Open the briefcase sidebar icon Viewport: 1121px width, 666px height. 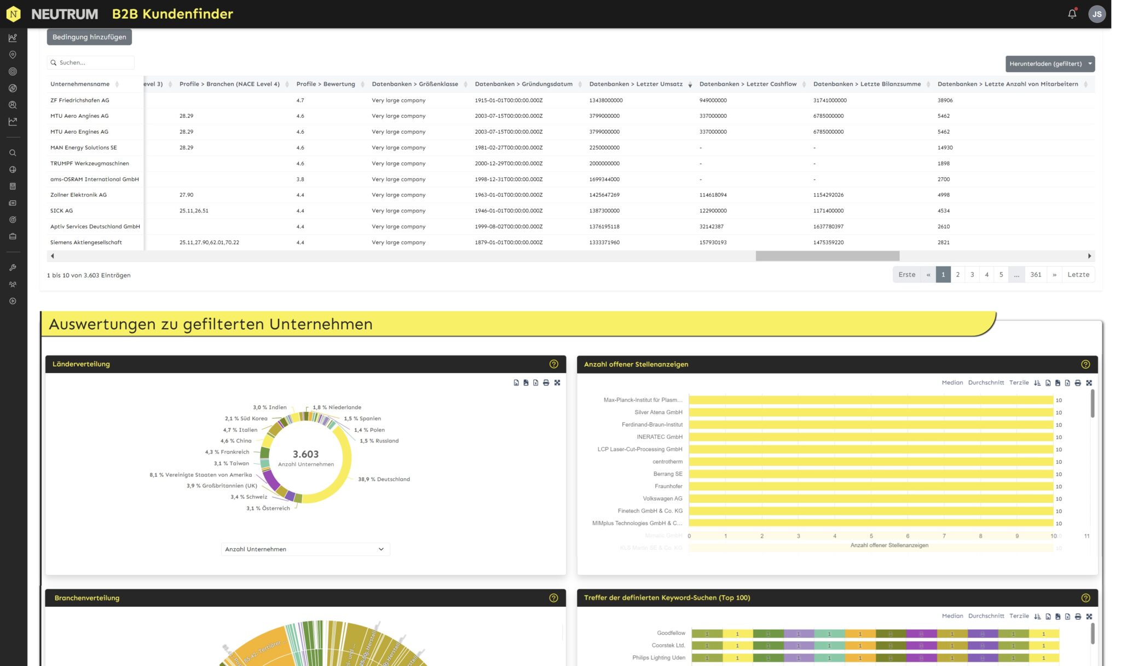pyautogui.click(x=13, y=237)
